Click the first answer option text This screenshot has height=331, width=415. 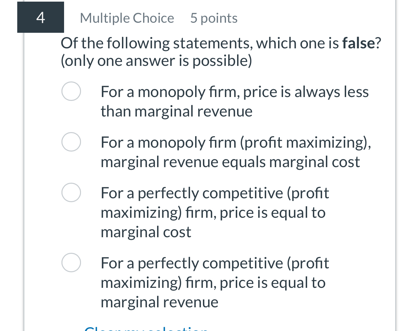click(234, 101)
